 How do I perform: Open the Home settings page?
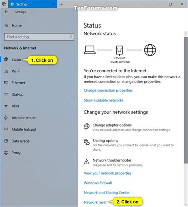[x=17, y=25]
